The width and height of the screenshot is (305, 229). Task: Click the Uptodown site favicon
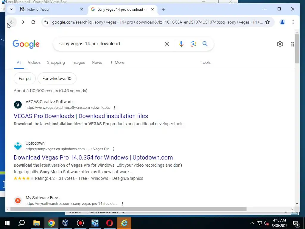(18, 146)
